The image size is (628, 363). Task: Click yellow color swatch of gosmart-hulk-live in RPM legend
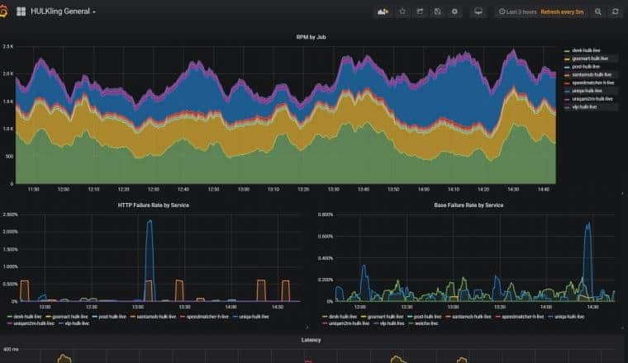tap(567, 59)
